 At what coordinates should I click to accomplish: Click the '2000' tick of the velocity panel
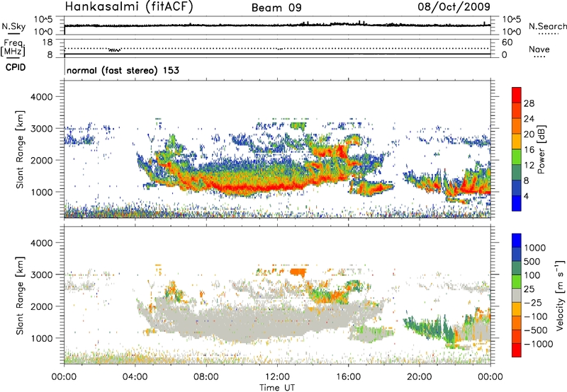coord(41,306)
